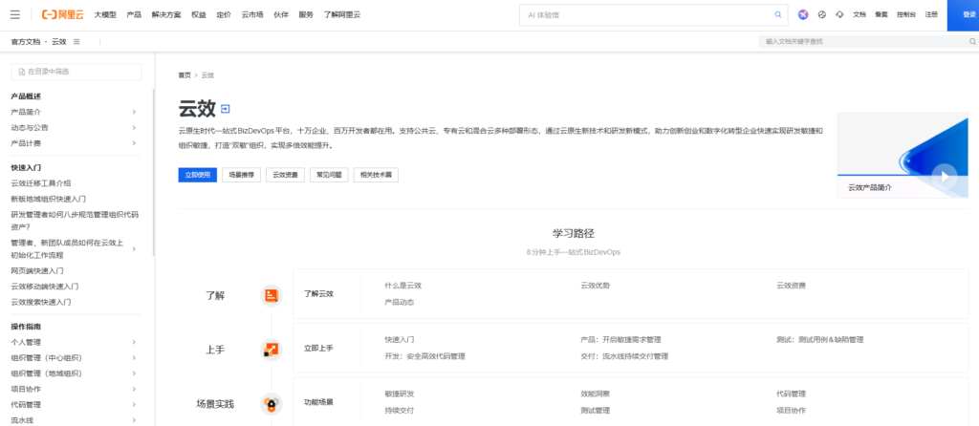Open 开发：安全高效代码管理 link
The width and height of the screenshot is (979, 426).
(x=424, y=356)
